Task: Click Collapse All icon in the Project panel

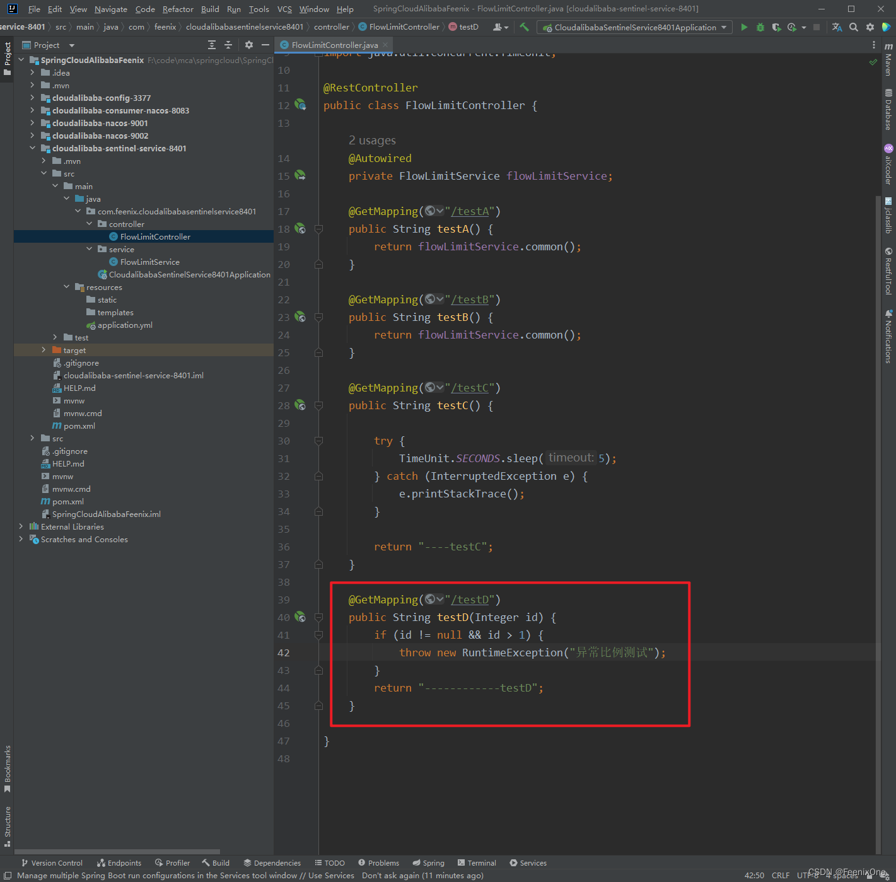Action: [x=228, y=45]
